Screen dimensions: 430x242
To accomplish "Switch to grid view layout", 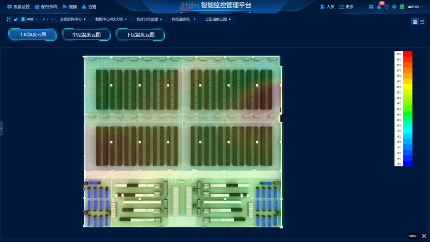I will coord(415,22).
